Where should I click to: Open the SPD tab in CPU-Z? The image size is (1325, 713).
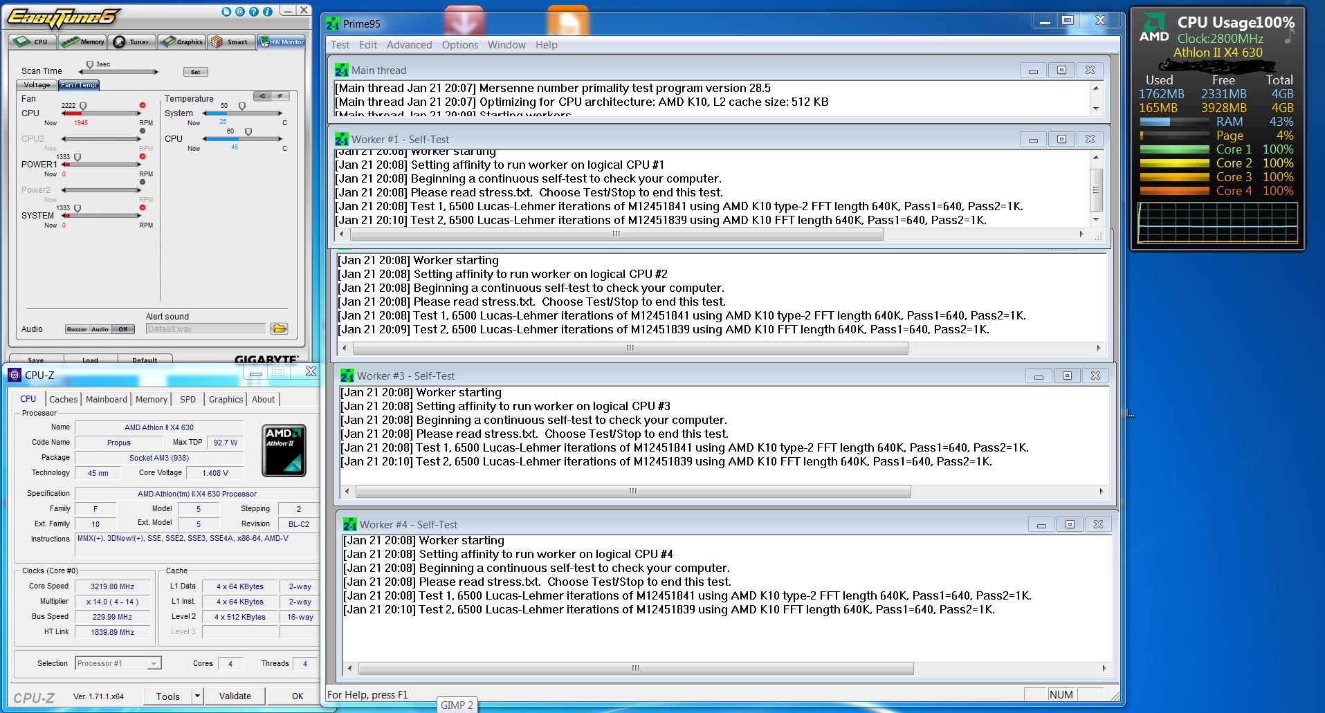pos(188,399)
